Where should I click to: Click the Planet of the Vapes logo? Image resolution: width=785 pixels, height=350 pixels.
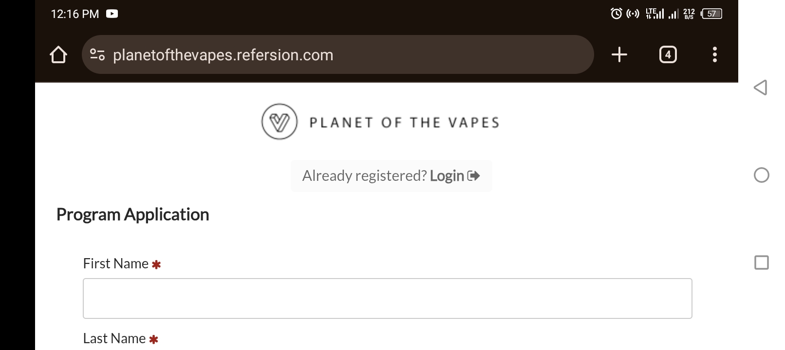pos(279,122)
